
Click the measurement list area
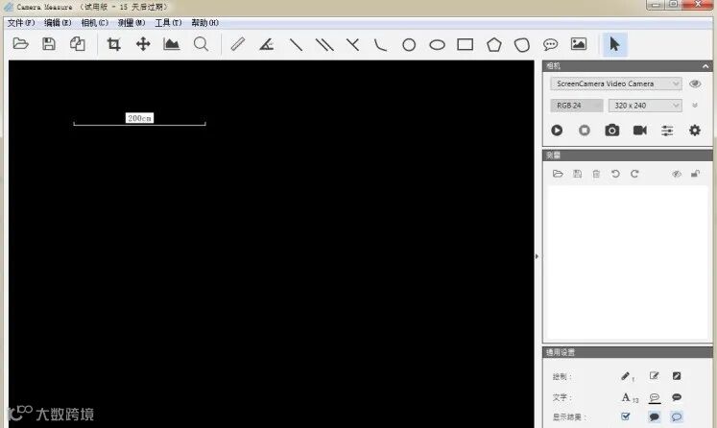pos(627,262)
